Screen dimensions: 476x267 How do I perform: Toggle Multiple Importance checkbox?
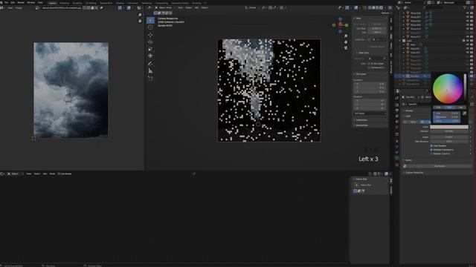pyautogui.click(x=431, y=150)
